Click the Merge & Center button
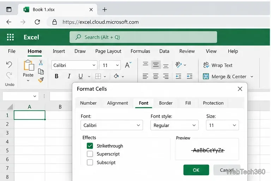 coord(224,76)
